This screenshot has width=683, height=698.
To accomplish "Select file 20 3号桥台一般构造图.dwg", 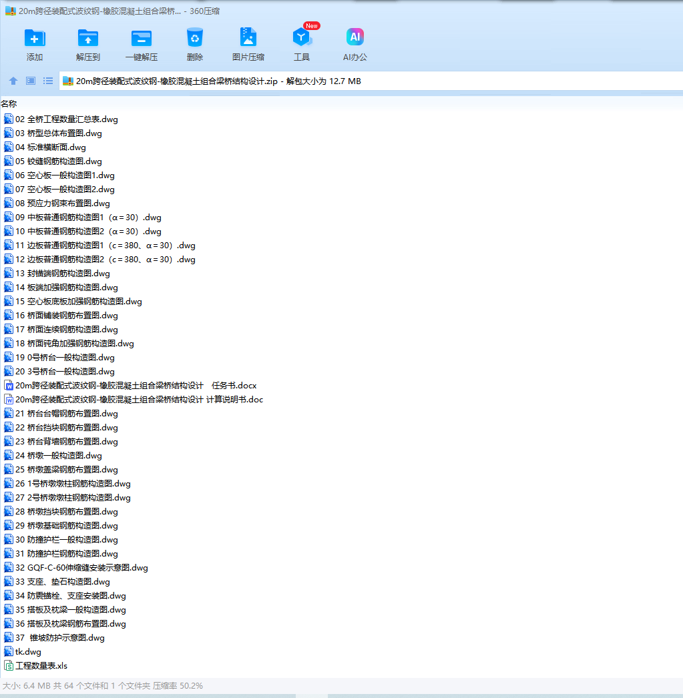I will click(59, 372).
